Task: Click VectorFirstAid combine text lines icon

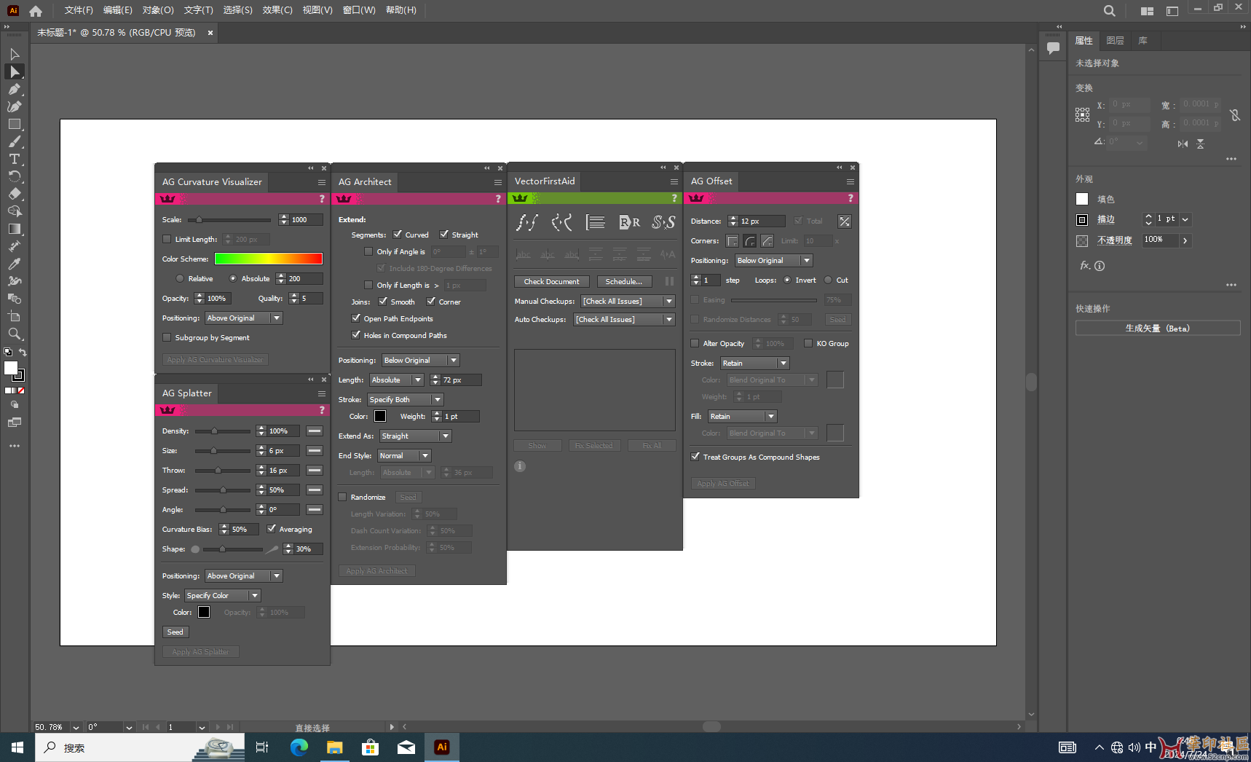Action: (x=596, y=222)
